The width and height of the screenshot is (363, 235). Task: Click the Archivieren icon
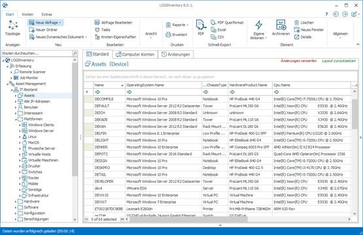281,25
